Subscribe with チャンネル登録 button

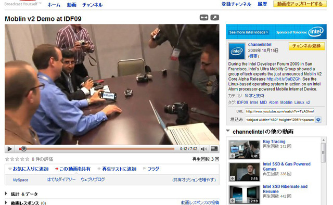[306, 46]
